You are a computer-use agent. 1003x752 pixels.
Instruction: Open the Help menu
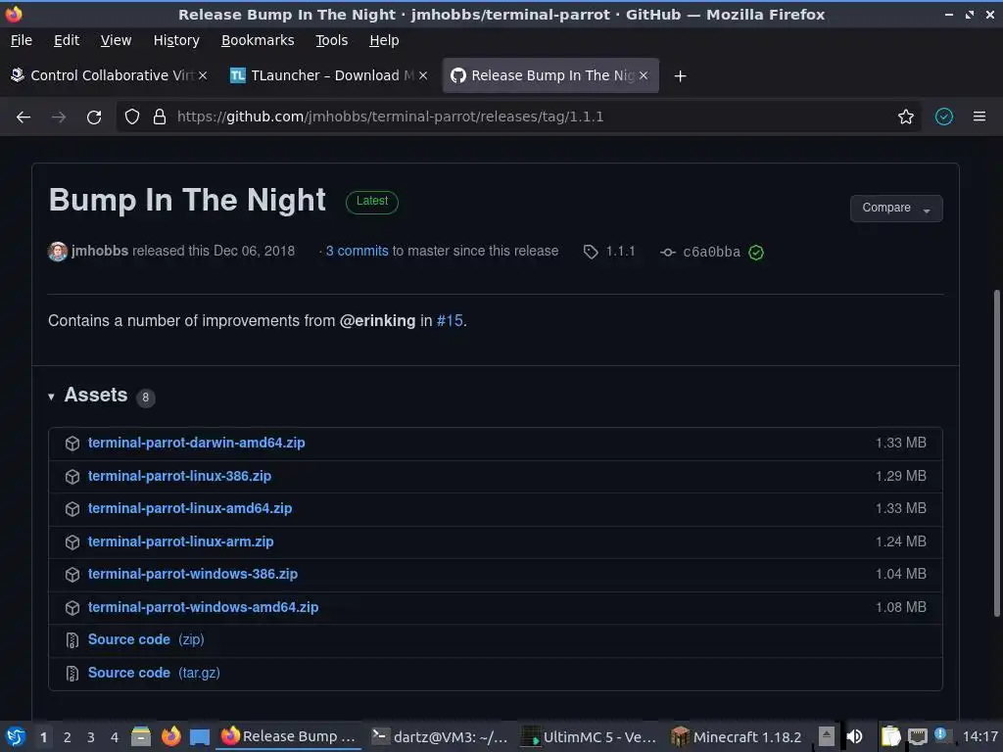384,40
